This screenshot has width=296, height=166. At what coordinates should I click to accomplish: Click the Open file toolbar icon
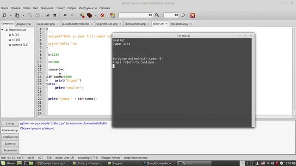17,15
